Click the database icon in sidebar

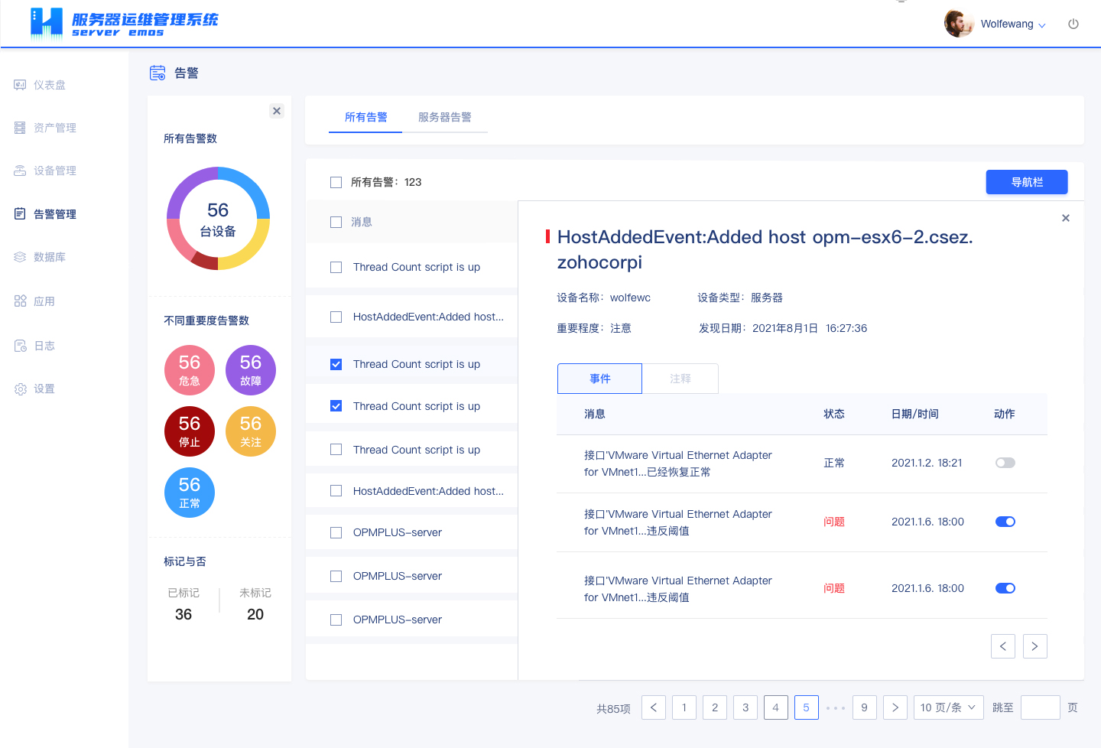pyautogui.click(x=20, y=257)
